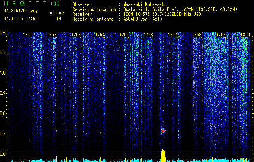Click the 1.1 kHz axis label
Screen dimensions: 254x162
[x=3, y=53]
